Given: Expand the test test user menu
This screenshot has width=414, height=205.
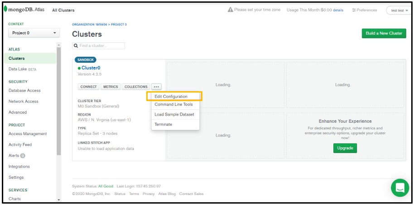Looking at the screenshot, I should pyautogui.click(x=398, y=10).
